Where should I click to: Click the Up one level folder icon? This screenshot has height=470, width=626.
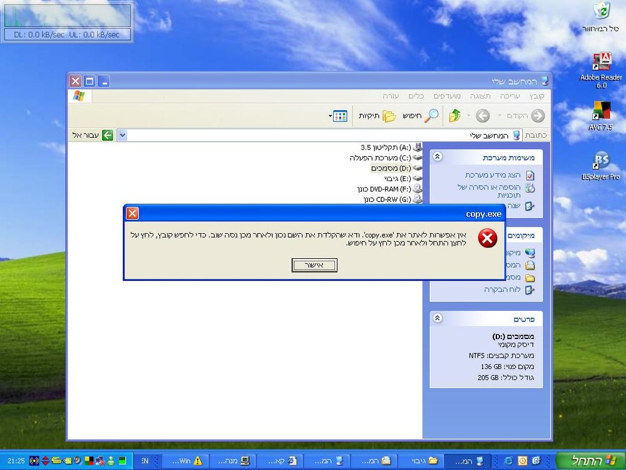tap(454, 116)
